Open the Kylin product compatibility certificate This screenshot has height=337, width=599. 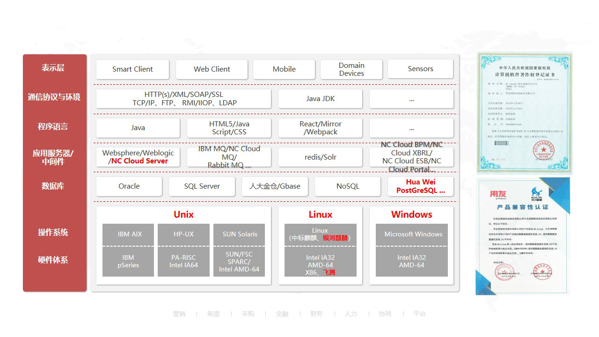(x=522, y=236)
